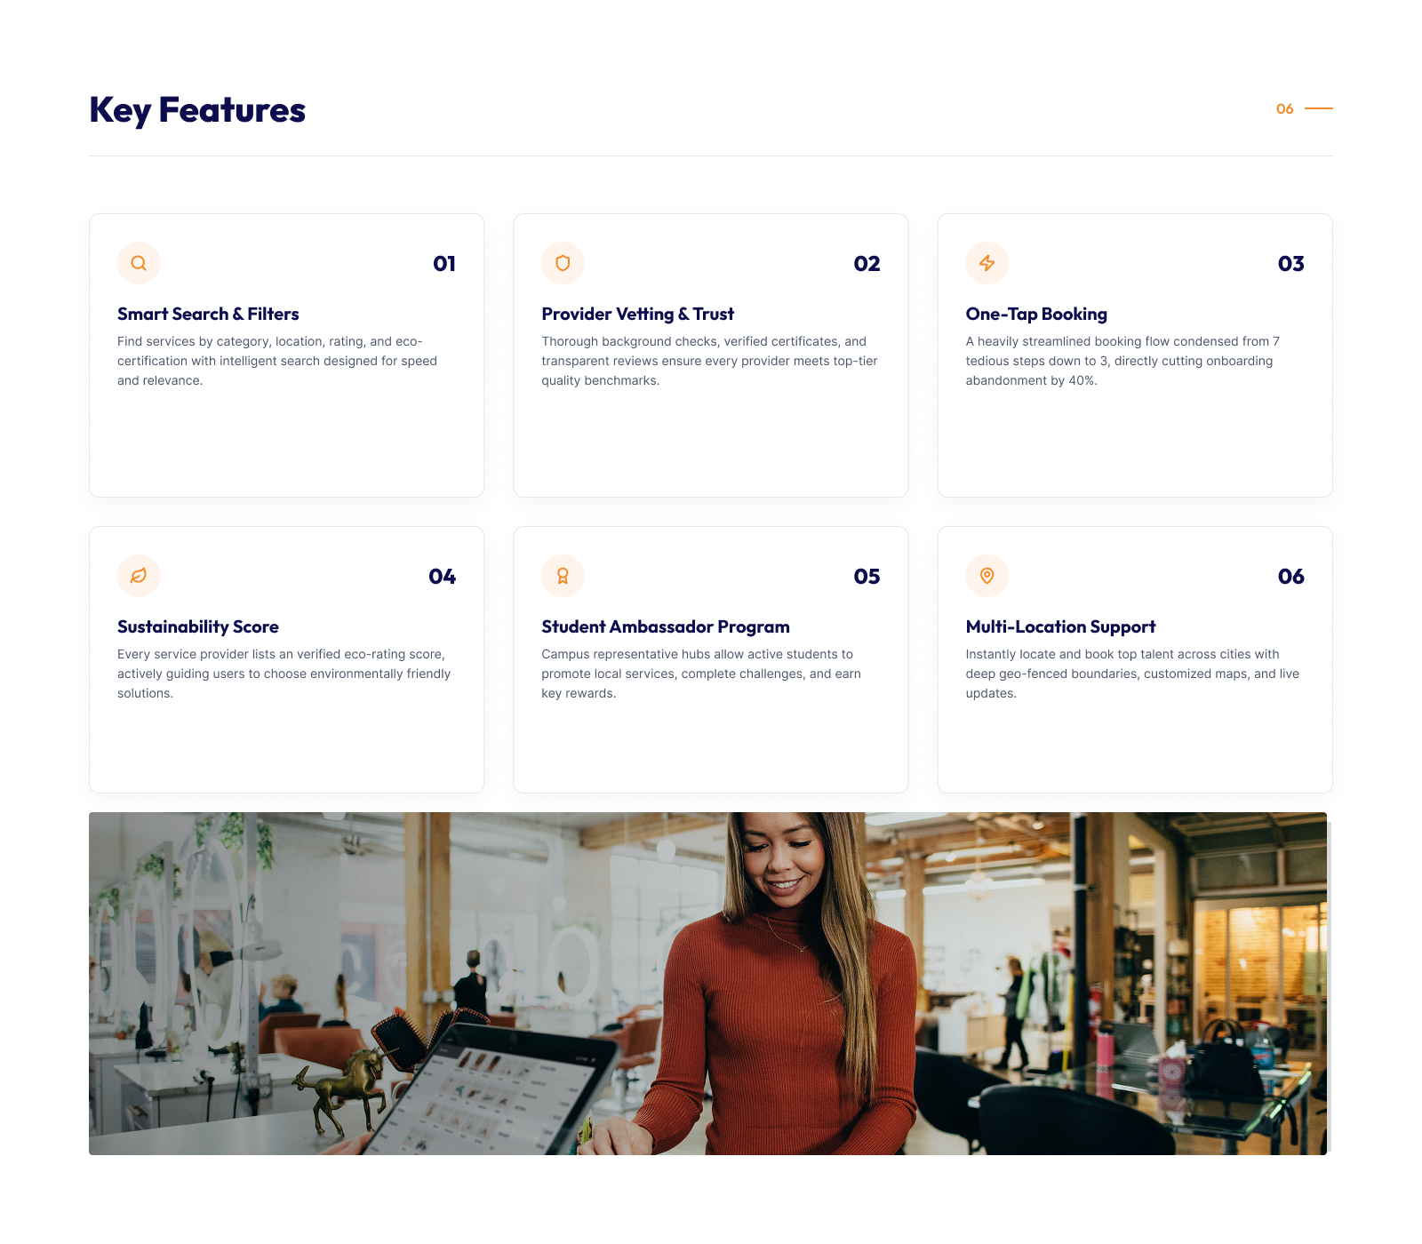Click the description starting 'A heavily streamlined booking'

tap(1122, 361)
